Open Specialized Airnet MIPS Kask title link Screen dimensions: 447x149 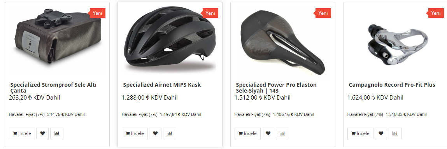click(162, 85)
